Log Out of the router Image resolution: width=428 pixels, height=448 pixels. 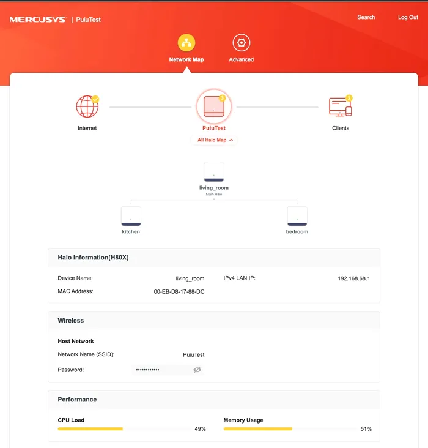click(408, 17)
